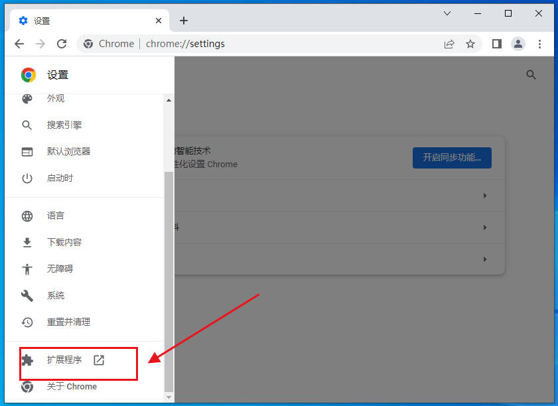Click the magnifier icon for 搜索引擎
Screen dimensions: 558x406
[27, 125]
